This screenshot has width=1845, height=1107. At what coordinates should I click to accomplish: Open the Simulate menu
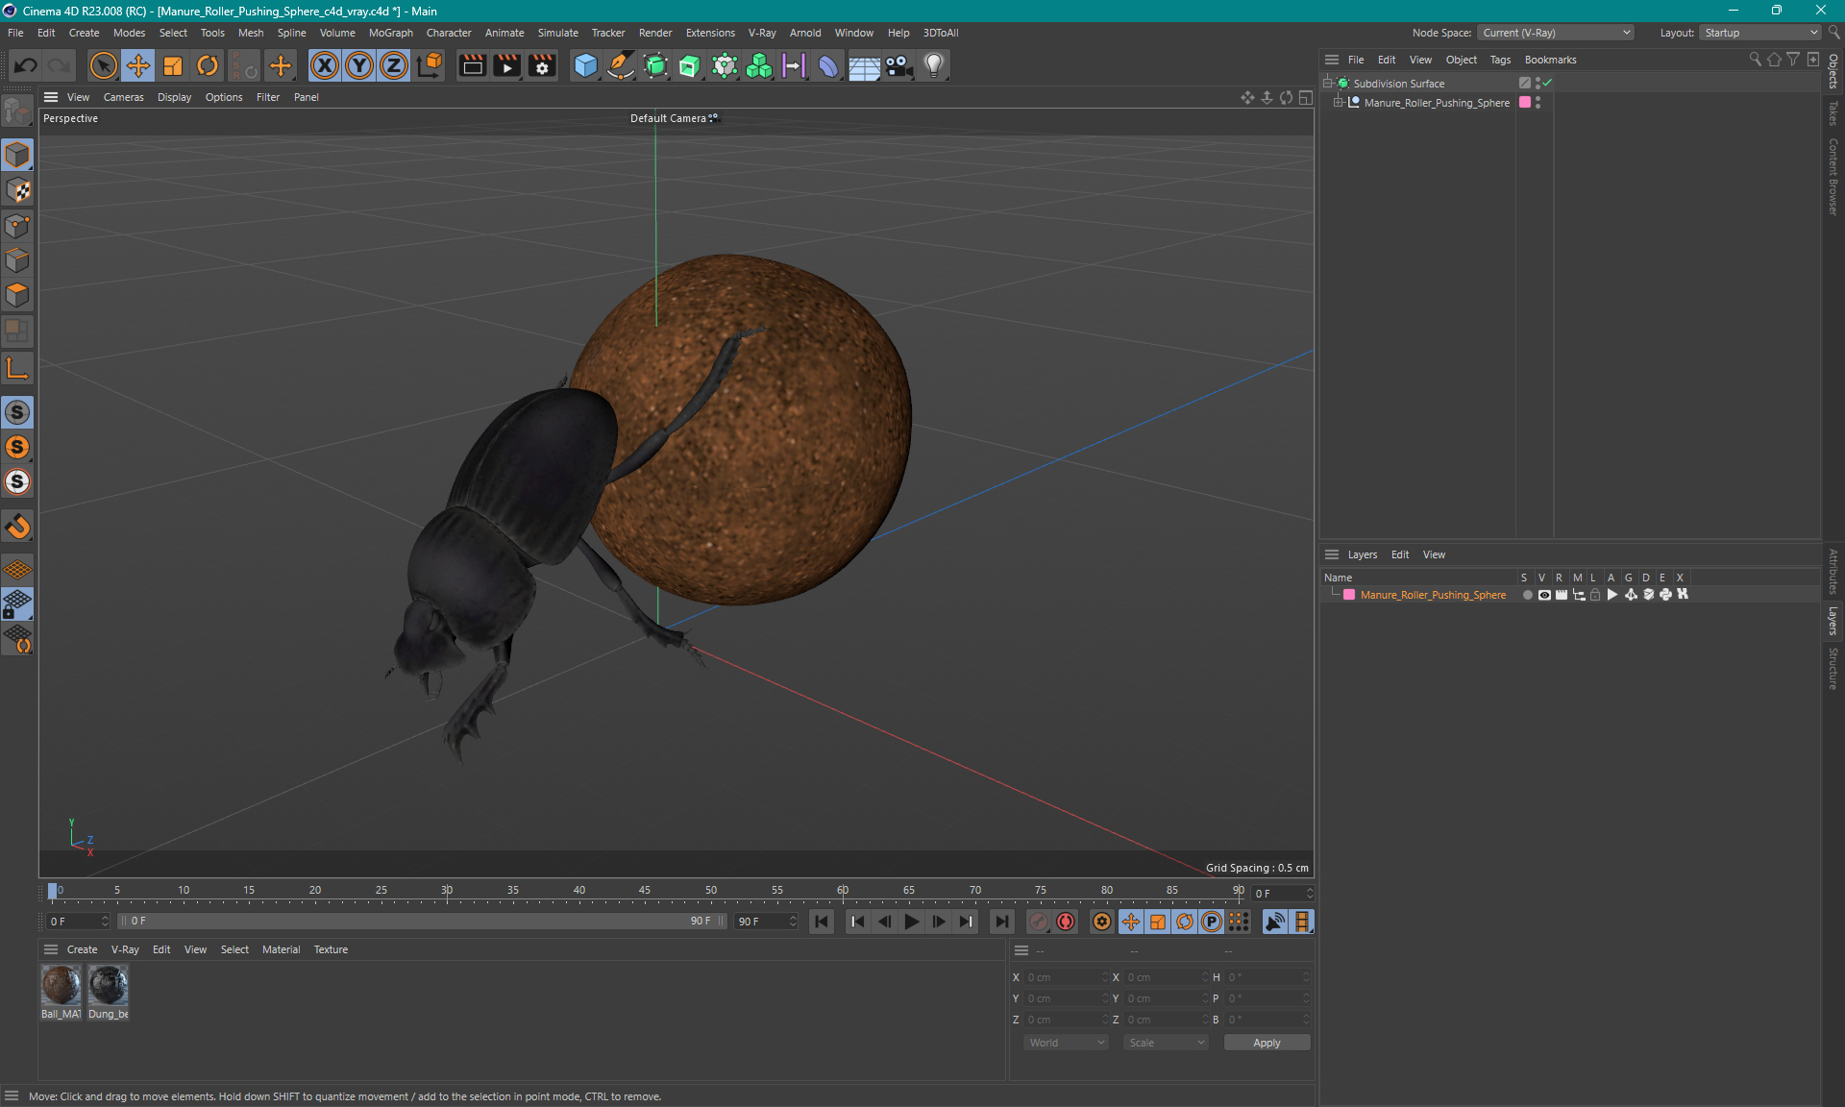coord(557,33)
